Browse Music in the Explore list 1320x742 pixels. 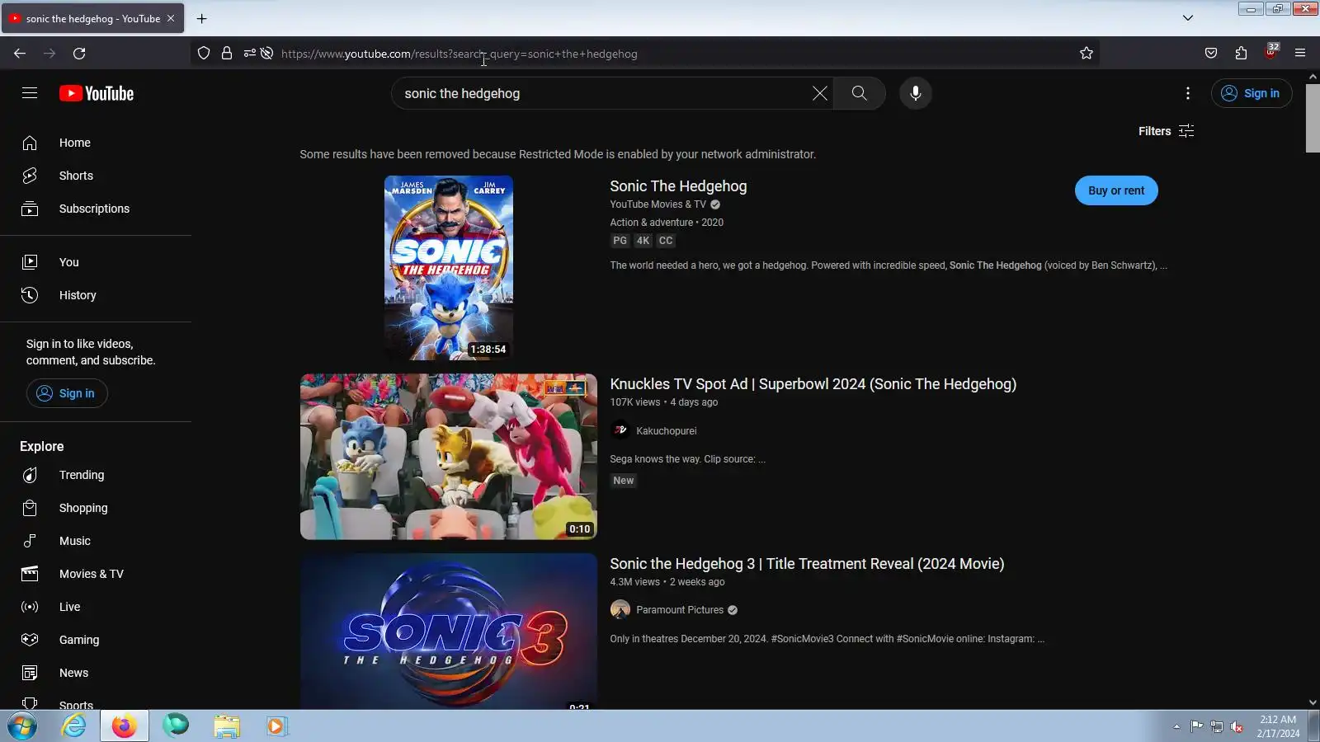click(96, 541)
